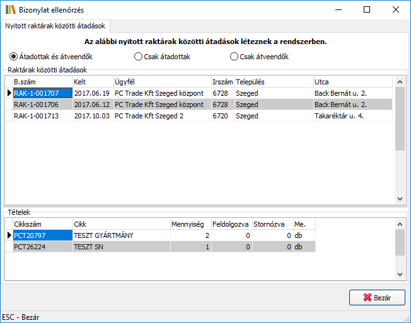Screen dimensions: 411x323
Task: Open 'Nyitott raktárak közötti átadások' tab
Action: pos(55,26)
